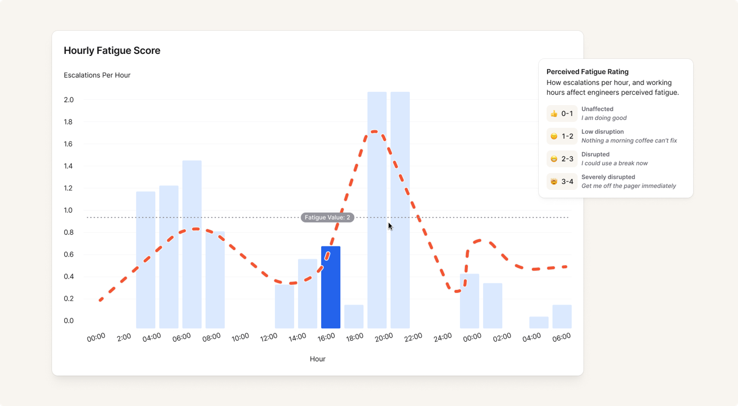The height and width of the screenshot is (406, 738).
Task: Click the Hourly Fatigue Score title
Action: 112,50
